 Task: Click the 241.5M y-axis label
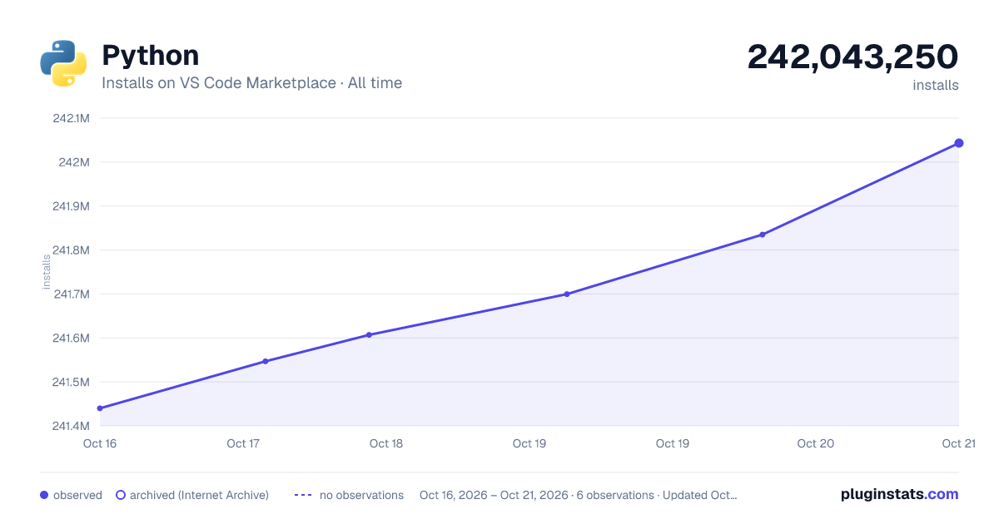(x=72, y=383)
